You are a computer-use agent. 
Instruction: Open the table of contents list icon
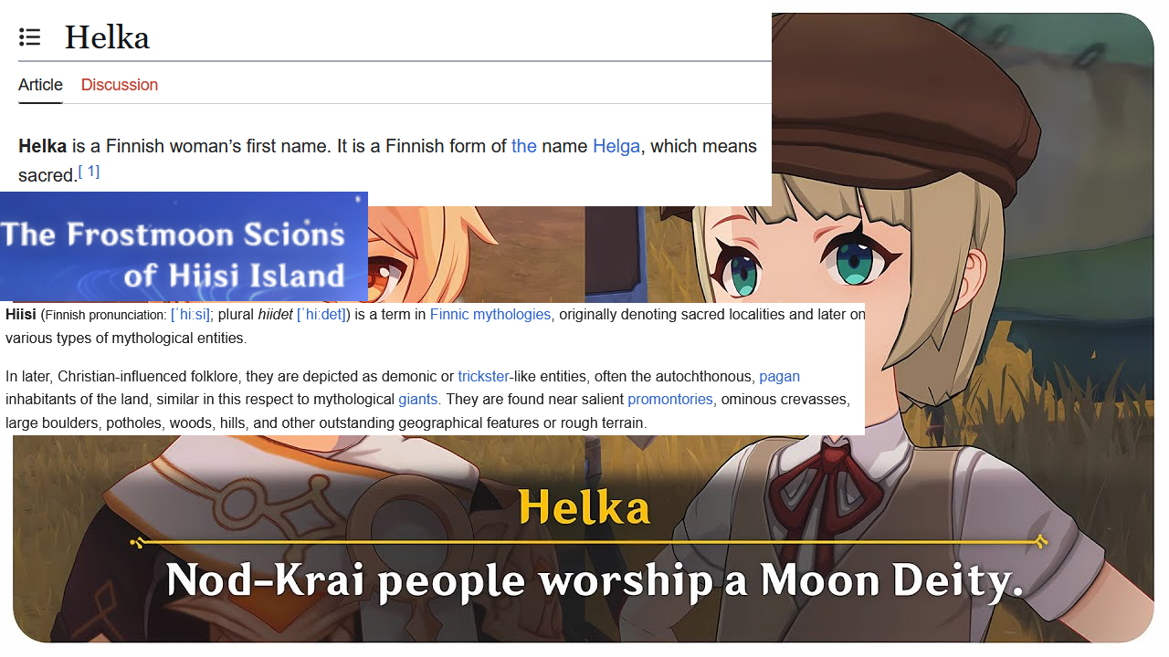[30, 37]
